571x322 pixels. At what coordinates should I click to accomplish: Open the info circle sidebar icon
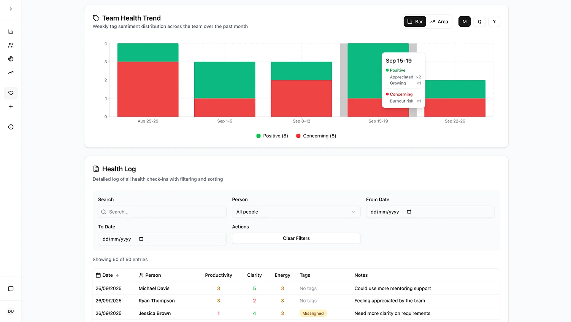pos(11,127)
